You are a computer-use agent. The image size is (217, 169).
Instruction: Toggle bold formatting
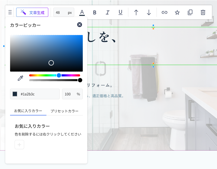click(95, 12)
